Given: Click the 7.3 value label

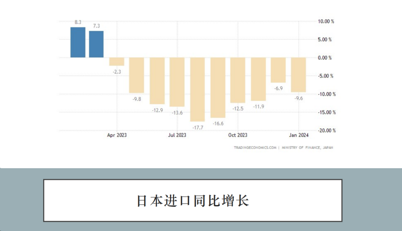Looking at the screenshot, I should coord(96,26).
